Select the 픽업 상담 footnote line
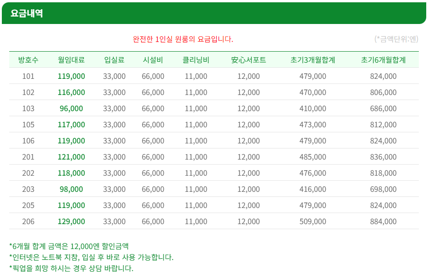Image resolution: width=429 pixels, height=279 pixels. tap(71, 268)
